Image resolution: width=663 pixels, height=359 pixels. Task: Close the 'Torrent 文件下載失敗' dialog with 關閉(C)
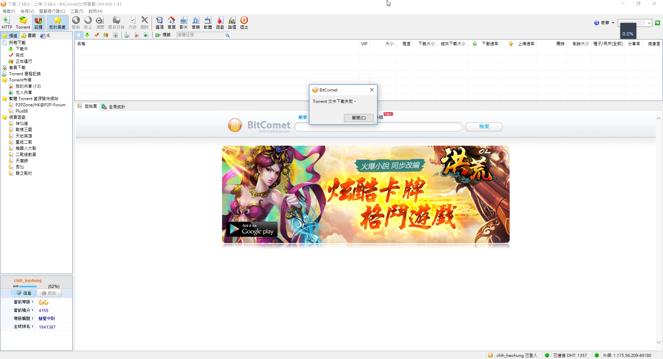tap(358, 118)
